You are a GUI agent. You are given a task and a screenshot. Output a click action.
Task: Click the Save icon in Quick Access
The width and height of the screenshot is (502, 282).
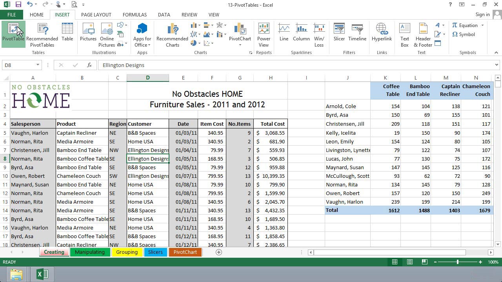(x=18, y=5)
